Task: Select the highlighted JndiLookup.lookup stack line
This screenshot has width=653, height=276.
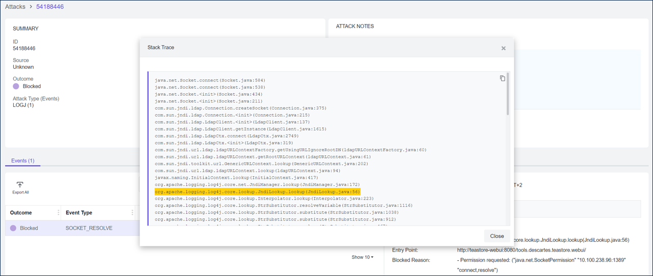Action: (257, 191)
